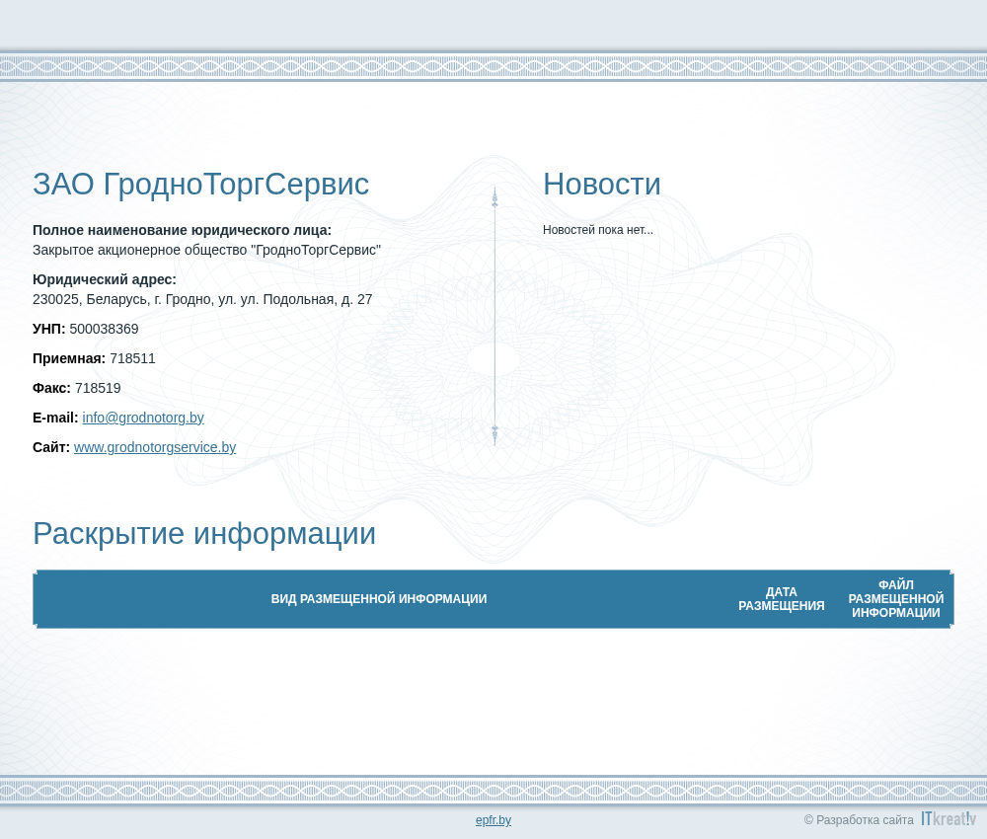
Task: Click the Полное наименование юридического лица label
Action: [x=182, y=230]
